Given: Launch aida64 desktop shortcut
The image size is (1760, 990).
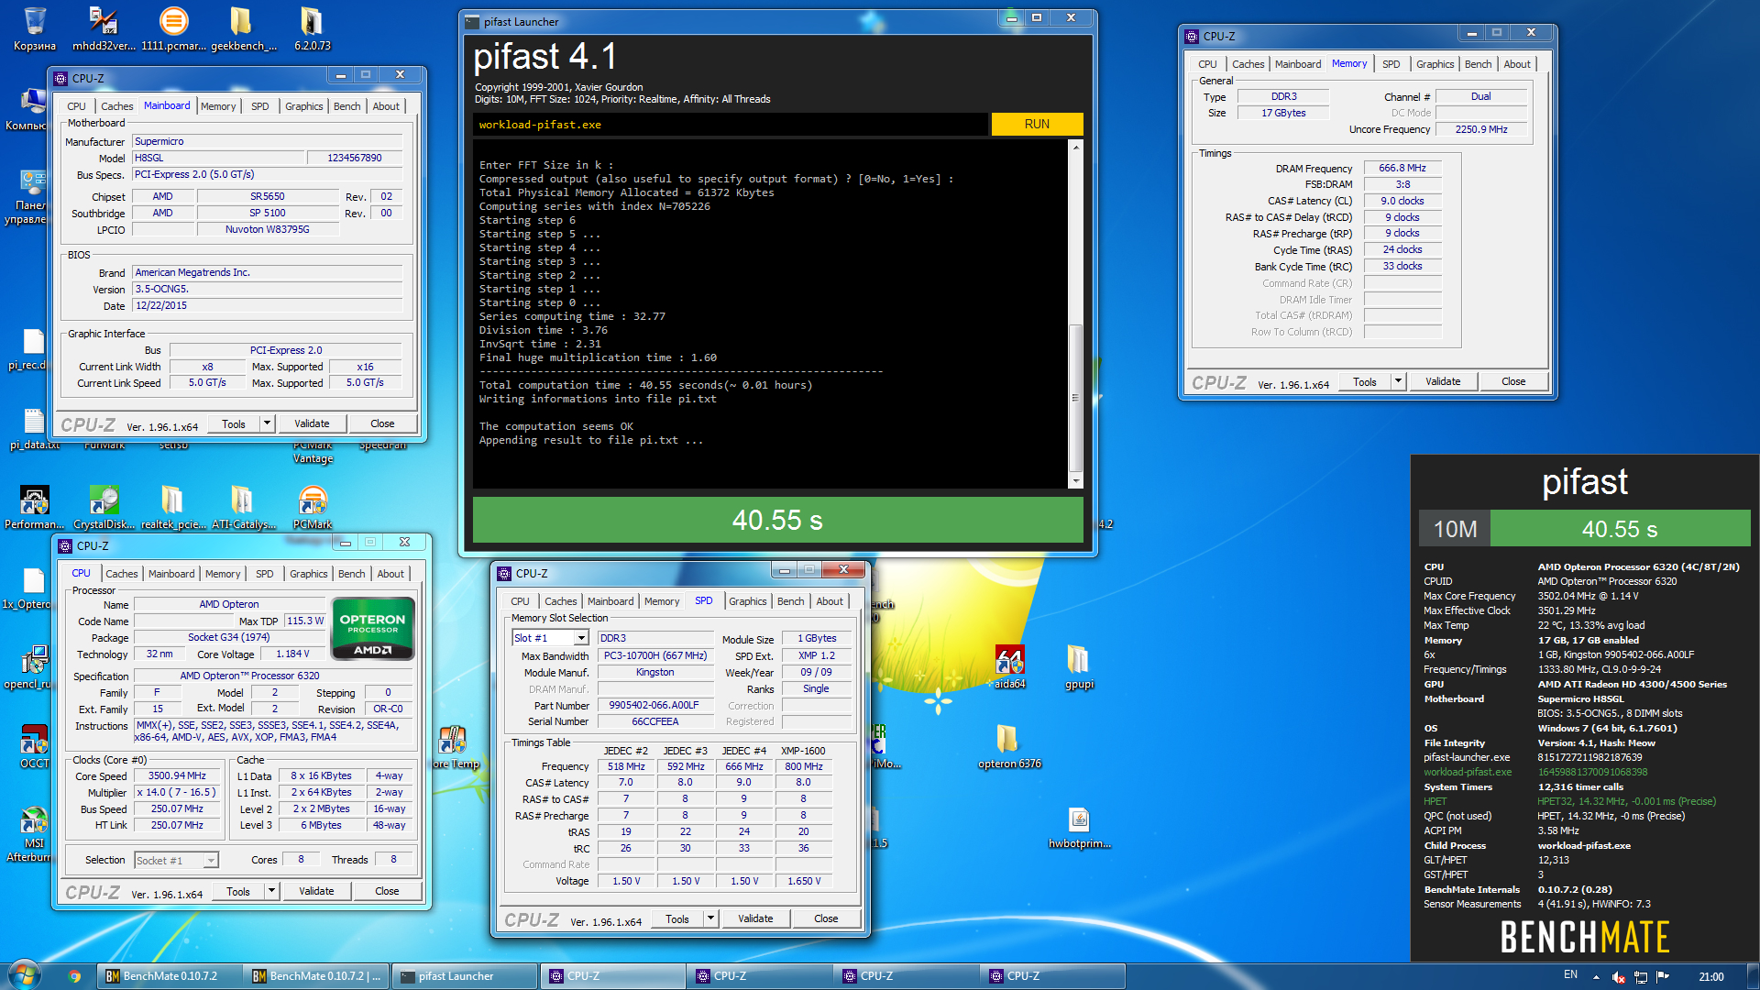Looking at the screenshot, I should point(1009,666).
